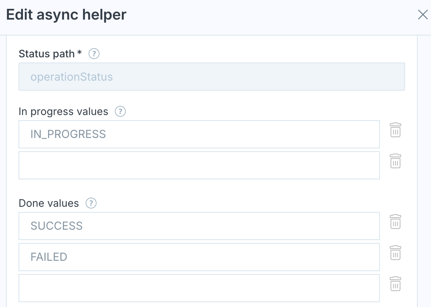Delete the IN_PROGRESS value row

pos(395,130)
